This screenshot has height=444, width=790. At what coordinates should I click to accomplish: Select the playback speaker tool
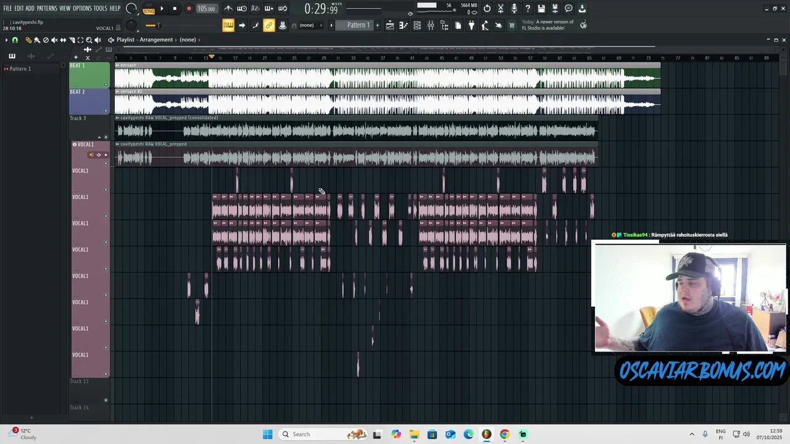tap(98, 40)
